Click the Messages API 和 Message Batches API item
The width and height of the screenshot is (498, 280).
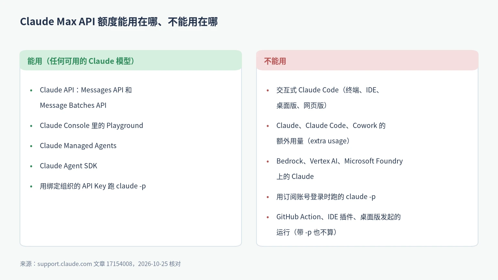tap(86, 98)
